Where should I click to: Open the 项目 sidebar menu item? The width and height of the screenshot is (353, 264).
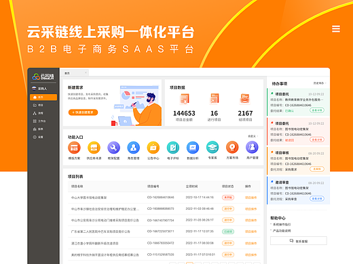coord(38,105)
